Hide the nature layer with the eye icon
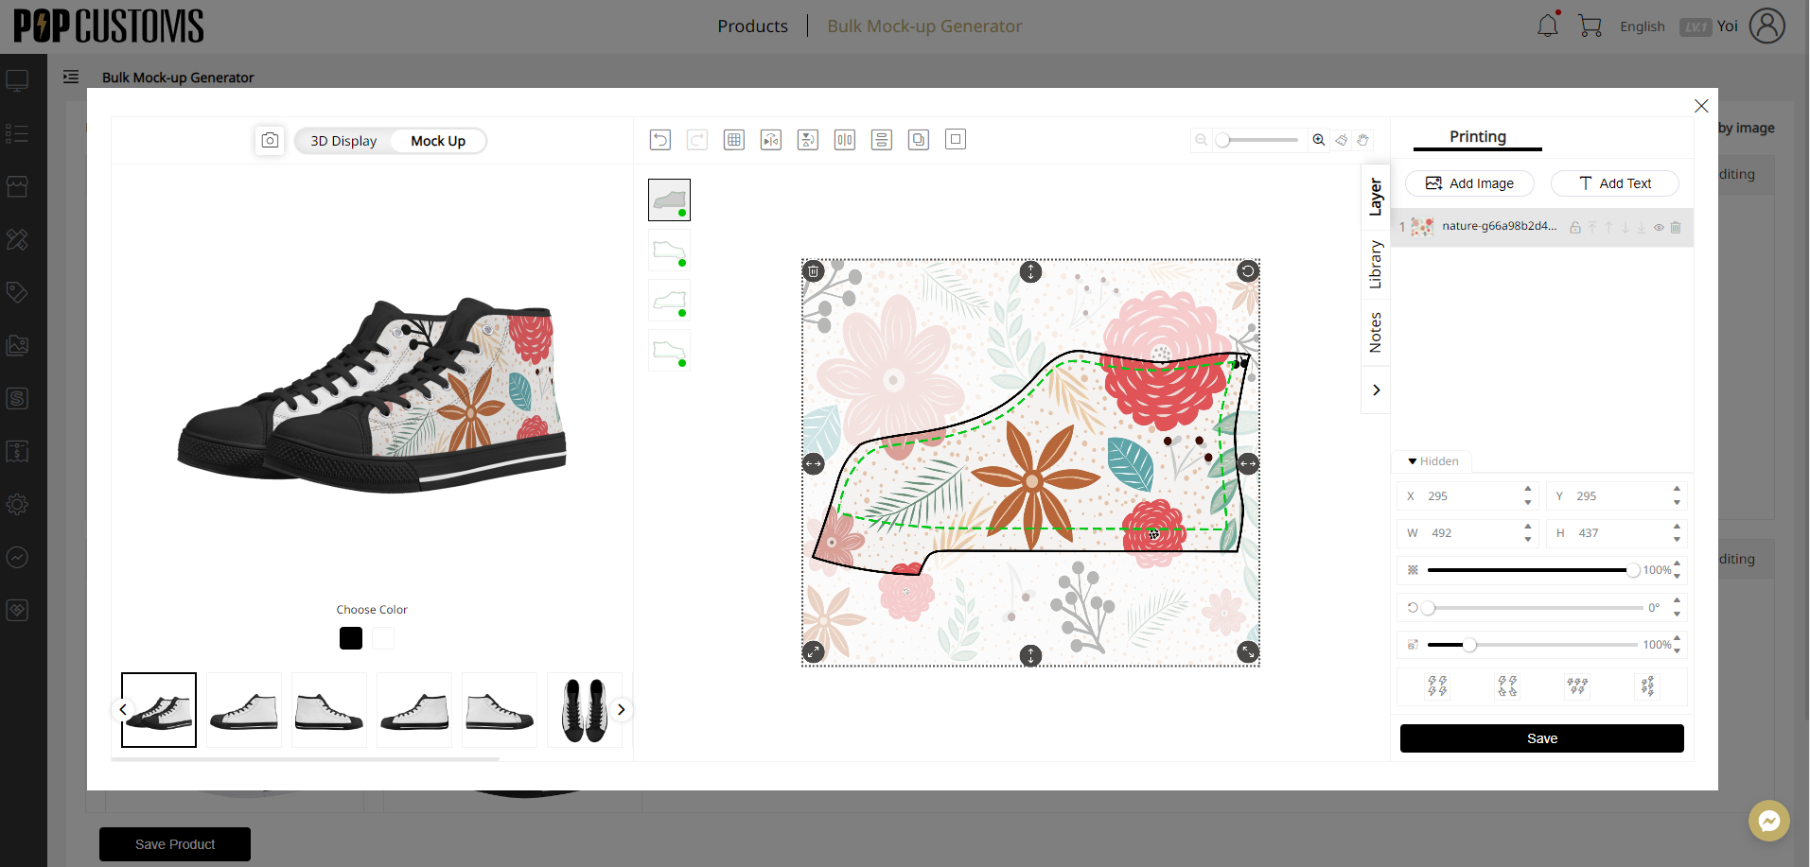This screenshot has height=867, width=1810. [x=1659, y=227]
